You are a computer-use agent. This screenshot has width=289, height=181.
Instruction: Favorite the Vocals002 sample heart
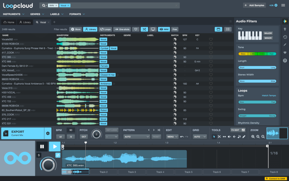coord(211,39)
